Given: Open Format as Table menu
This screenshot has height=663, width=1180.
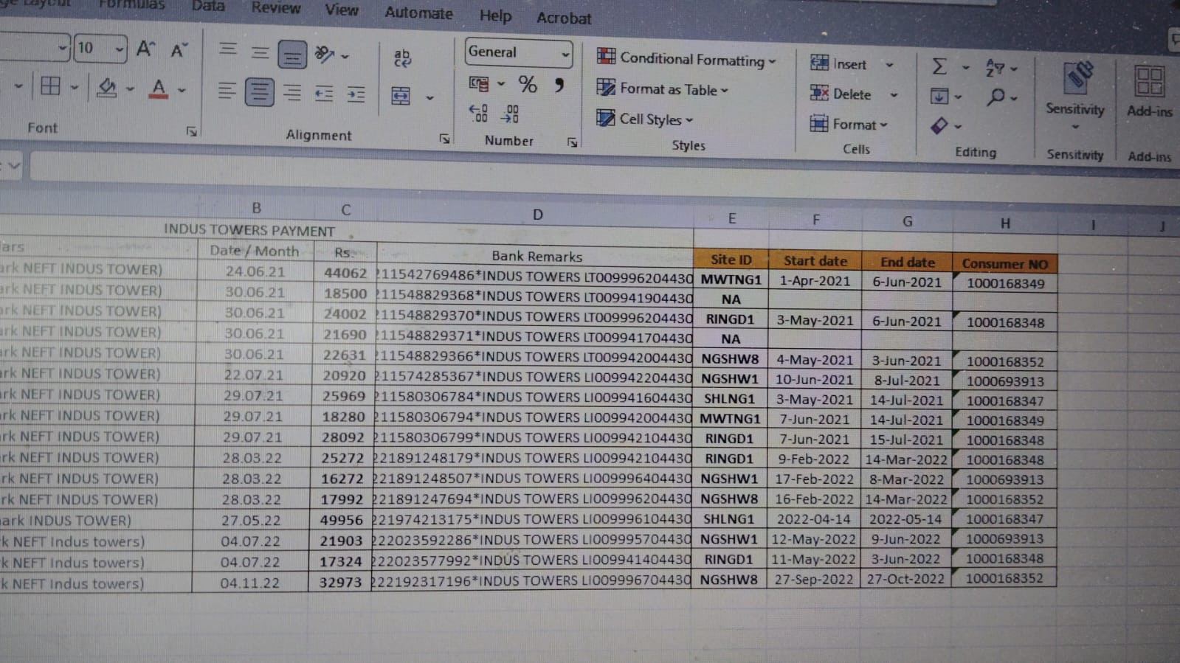Looking at the screenshot, I should point(663,89).
